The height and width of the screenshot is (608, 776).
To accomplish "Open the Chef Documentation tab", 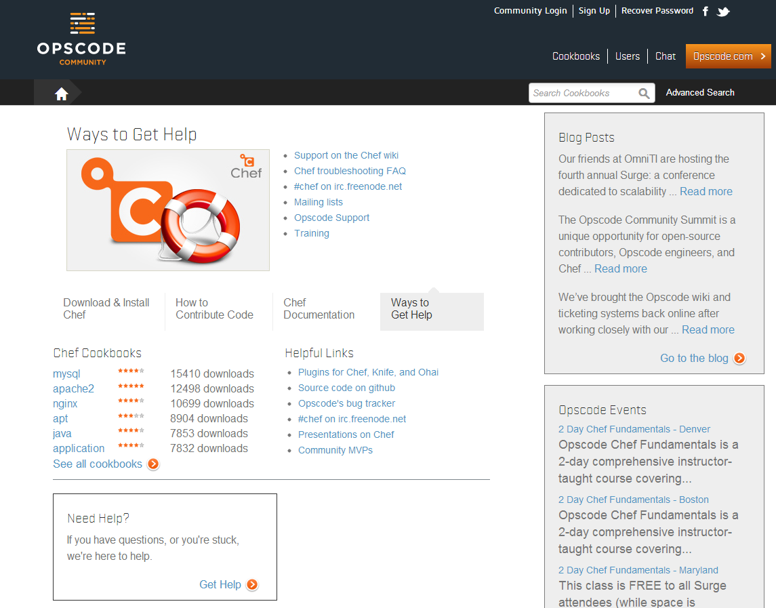I will 319,309.
